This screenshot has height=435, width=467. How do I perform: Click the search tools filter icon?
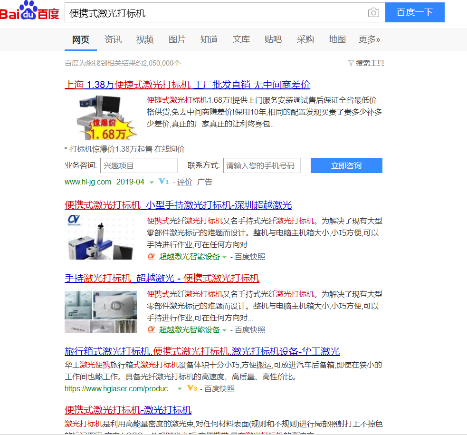click(x=351, y=63)
